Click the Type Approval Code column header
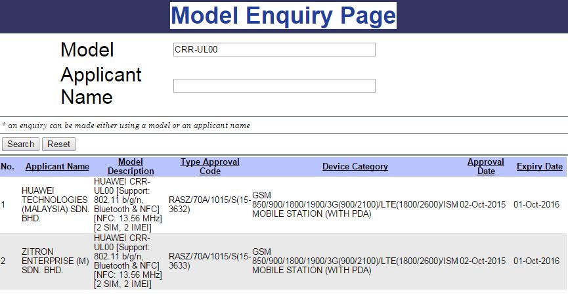568x308 pixels. coord(209,166)
